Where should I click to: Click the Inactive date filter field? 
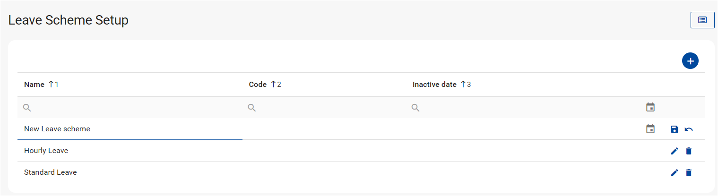point(520,108)
